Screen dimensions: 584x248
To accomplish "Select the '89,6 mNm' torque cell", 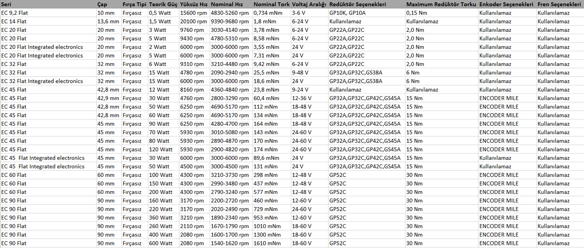I will pos(272,158).
